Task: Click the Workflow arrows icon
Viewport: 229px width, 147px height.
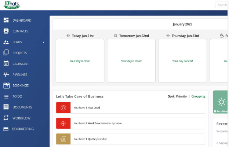Action: click(x=6, y=118)
